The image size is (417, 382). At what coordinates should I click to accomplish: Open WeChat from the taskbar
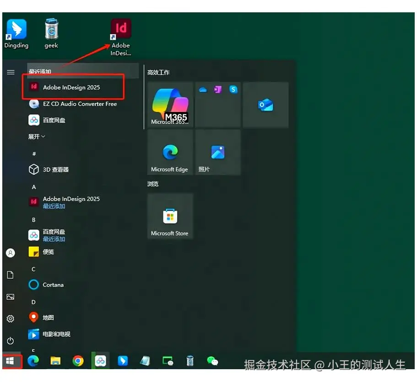pos(212,361)
